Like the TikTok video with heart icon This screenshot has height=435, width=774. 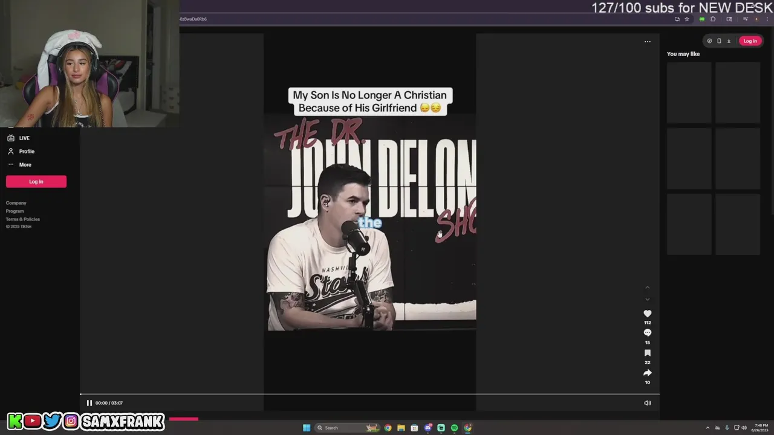click(x=647, y=314)
